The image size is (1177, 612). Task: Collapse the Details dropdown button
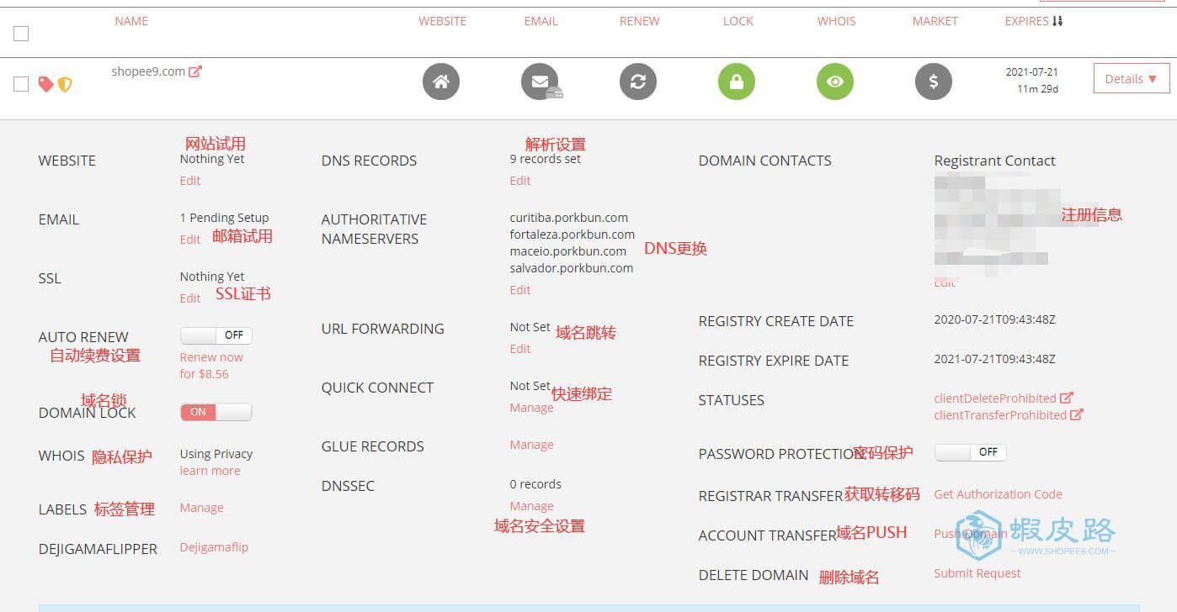click(x=1132, y=79)
